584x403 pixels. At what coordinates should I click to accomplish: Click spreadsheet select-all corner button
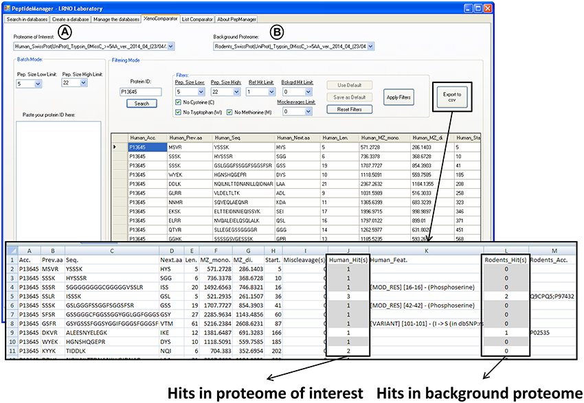[12, 251]
